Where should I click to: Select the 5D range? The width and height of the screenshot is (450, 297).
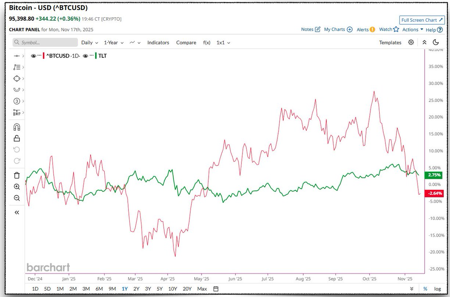tap(47, 289)
